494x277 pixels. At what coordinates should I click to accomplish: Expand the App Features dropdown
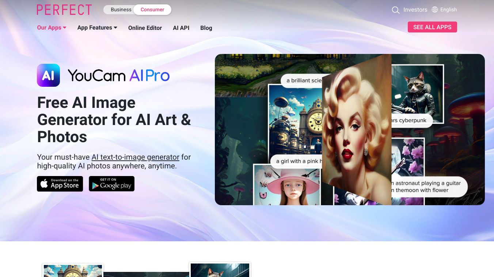(97, 27)
